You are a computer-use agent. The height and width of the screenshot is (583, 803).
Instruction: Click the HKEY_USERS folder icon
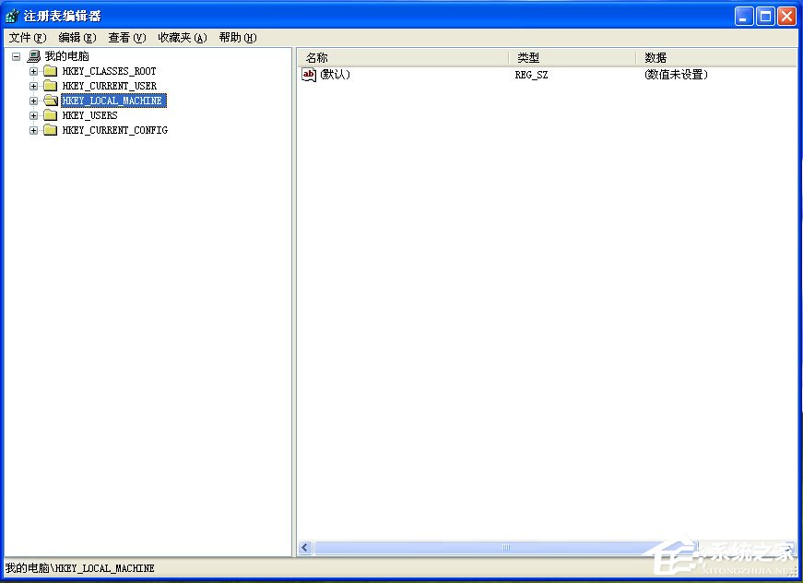[x=50, y=114]
